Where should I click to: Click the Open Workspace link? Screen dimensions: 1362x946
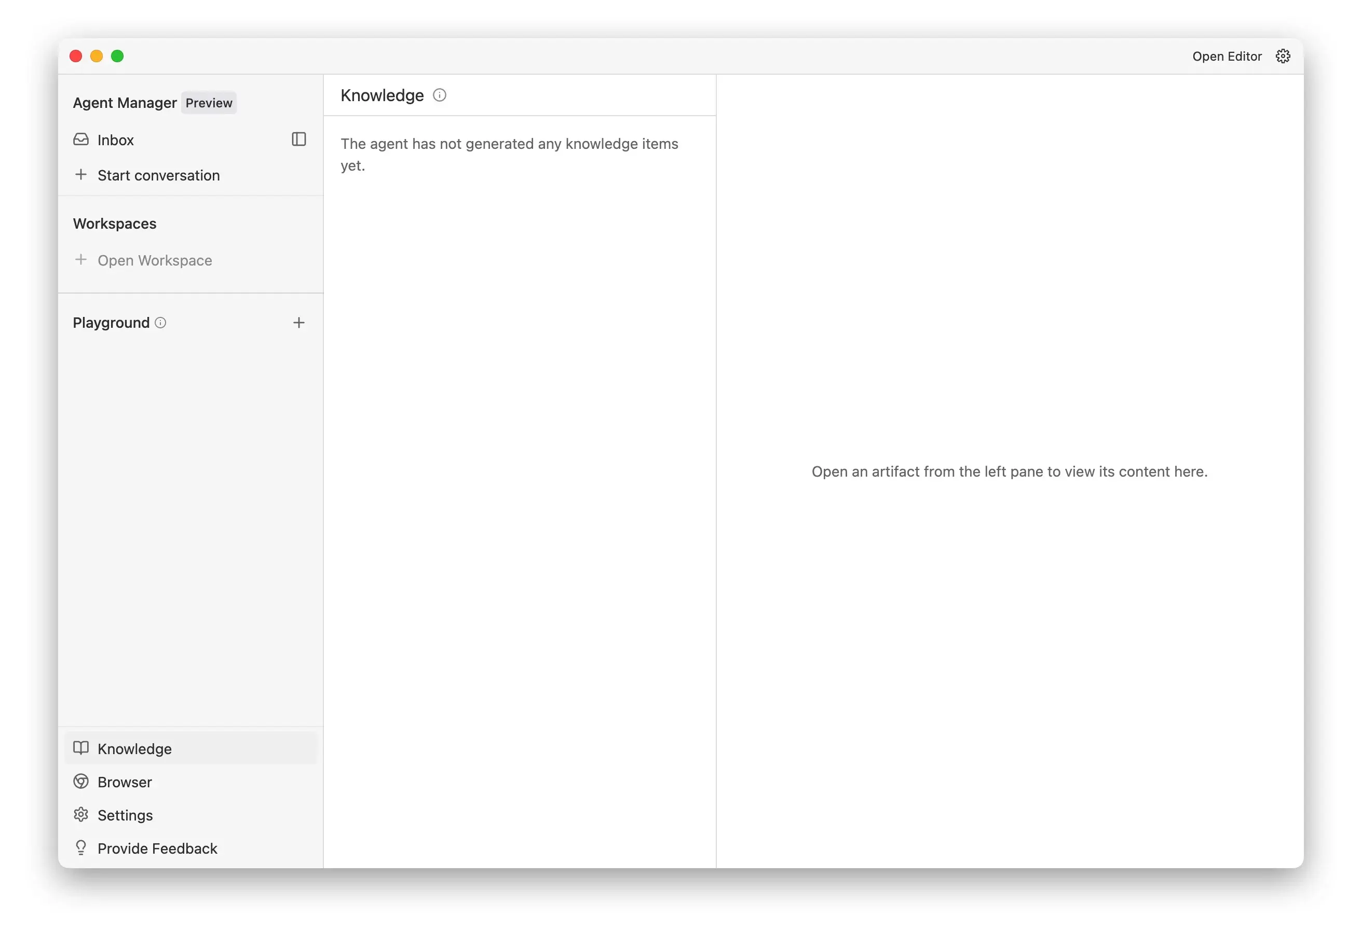(155, 261)
